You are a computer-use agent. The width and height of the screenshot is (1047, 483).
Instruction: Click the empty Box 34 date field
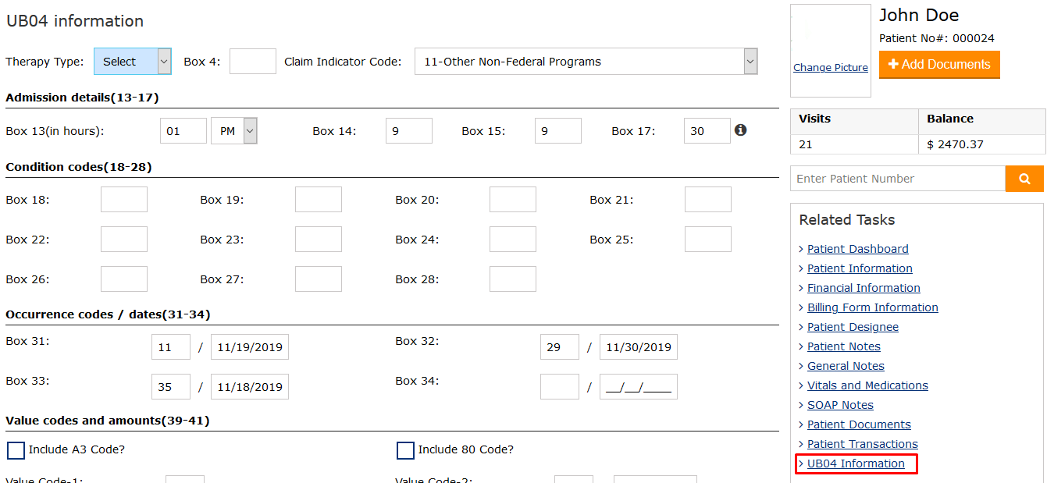(638, 387)
